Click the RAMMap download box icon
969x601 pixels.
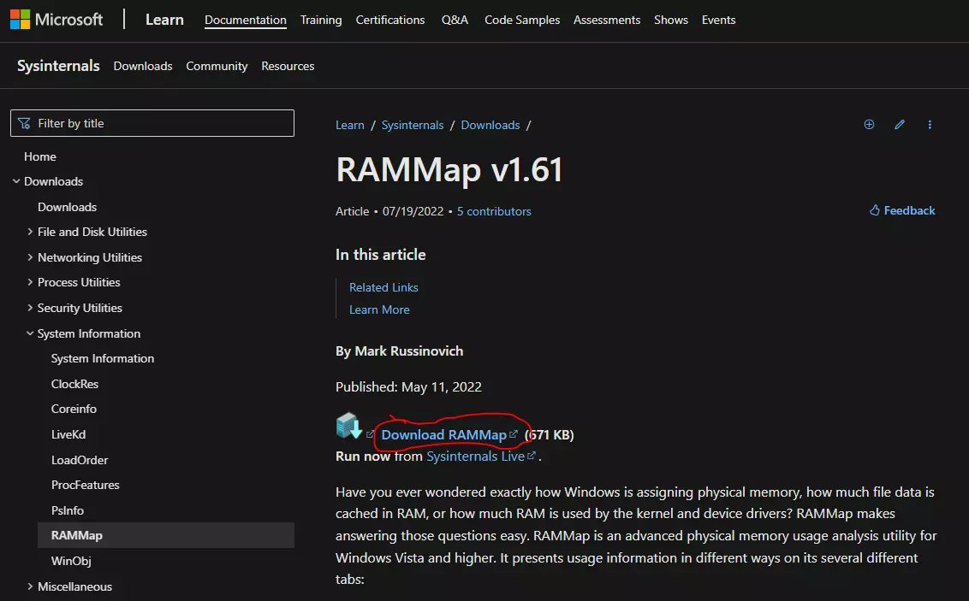[349, 425]
